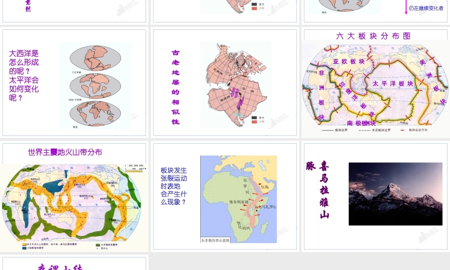Open the partially visible 小结 slide at the bottom

coord(74,263)
